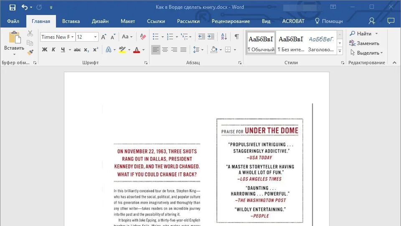The image size is (401, 226).
Task: Click the Borders icon
Action: pos(228,50)
